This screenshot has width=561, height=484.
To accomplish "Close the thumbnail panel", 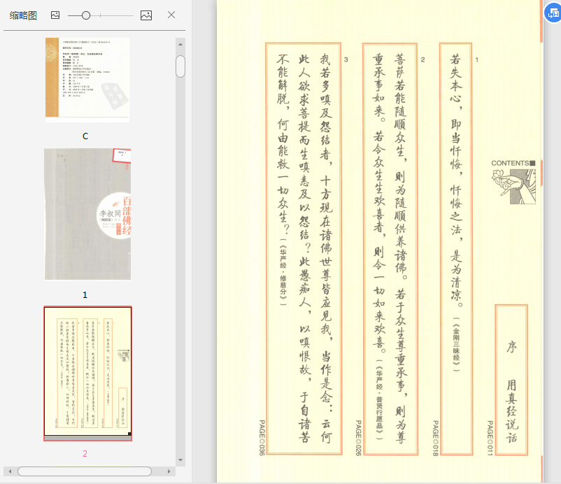I will coord(171,15).
